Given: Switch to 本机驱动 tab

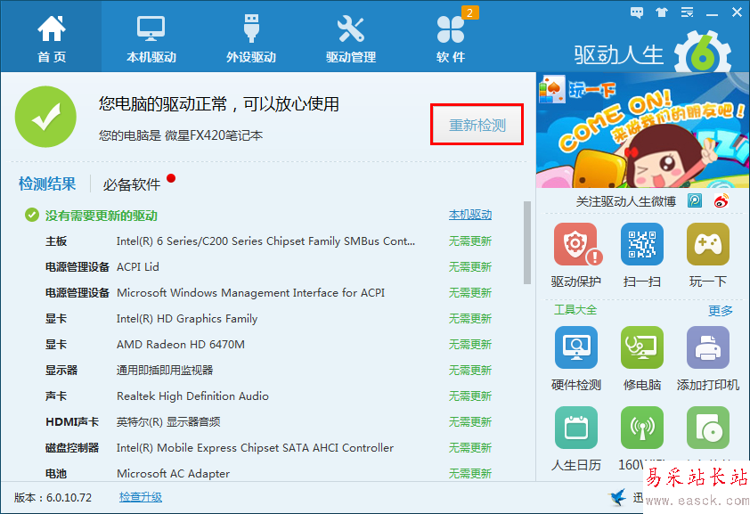Looking at the screenshot, I should [x=151, y=38].
